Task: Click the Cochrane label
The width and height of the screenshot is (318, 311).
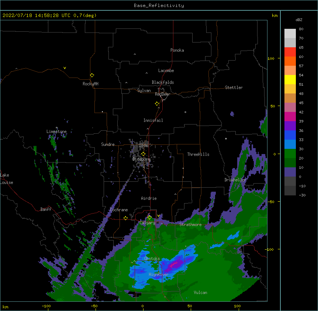Action: (x=119, y=210)
